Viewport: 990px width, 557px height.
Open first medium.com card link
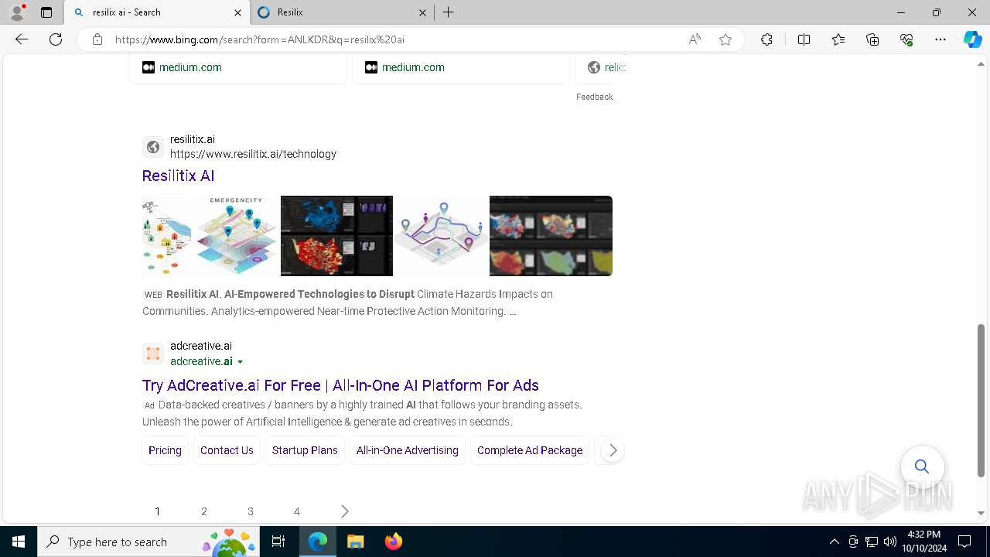(x=190, y=67)
